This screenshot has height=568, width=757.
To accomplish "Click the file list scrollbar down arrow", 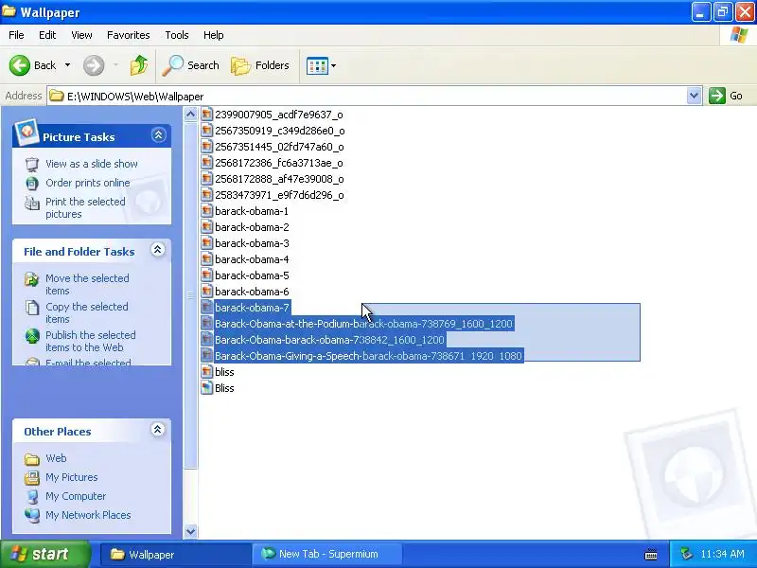I will click(x=191, y=531).
